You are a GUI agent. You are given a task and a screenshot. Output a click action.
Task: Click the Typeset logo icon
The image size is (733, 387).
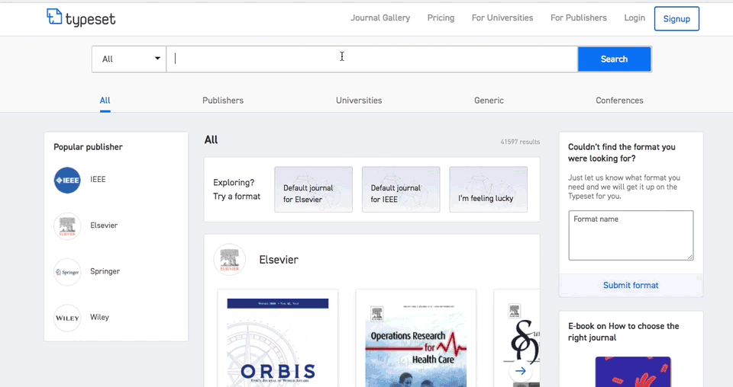(54, 17)
